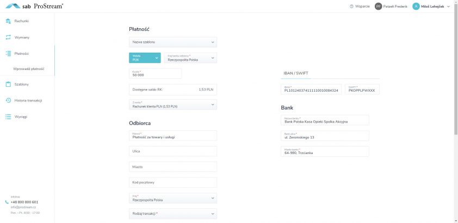The height and width of the screenshot is (223, 458).
Task: Open the Z konta account dropdown
Action: (x=172, y=105)
